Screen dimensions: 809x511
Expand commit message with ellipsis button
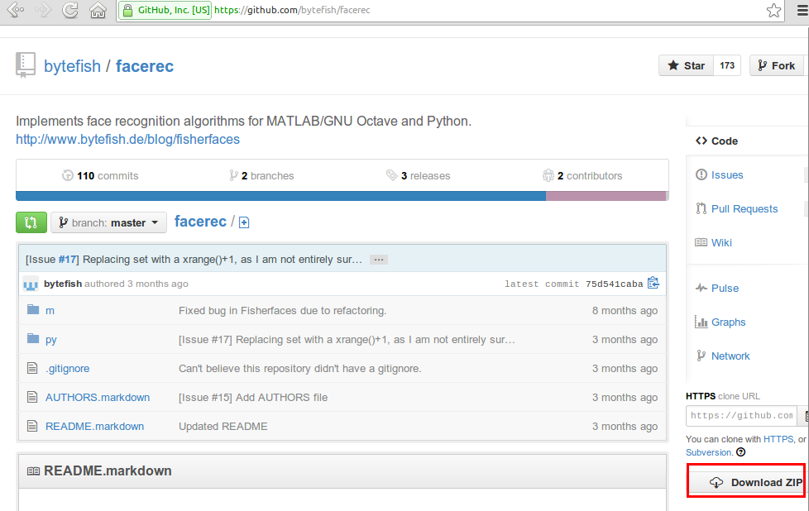click(379, 260)
